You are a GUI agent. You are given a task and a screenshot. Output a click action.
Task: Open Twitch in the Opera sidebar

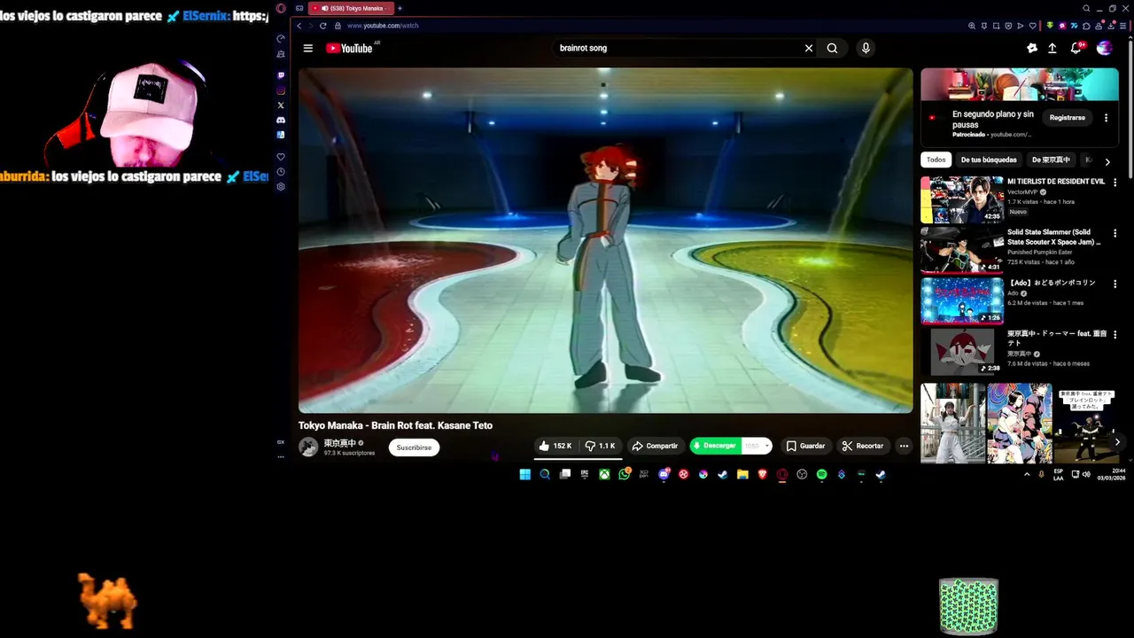(x=281, y=75)
